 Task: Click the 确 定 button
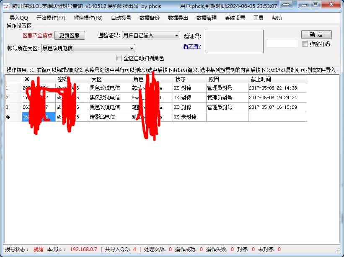pyautogui.click(x=316, y=34)
